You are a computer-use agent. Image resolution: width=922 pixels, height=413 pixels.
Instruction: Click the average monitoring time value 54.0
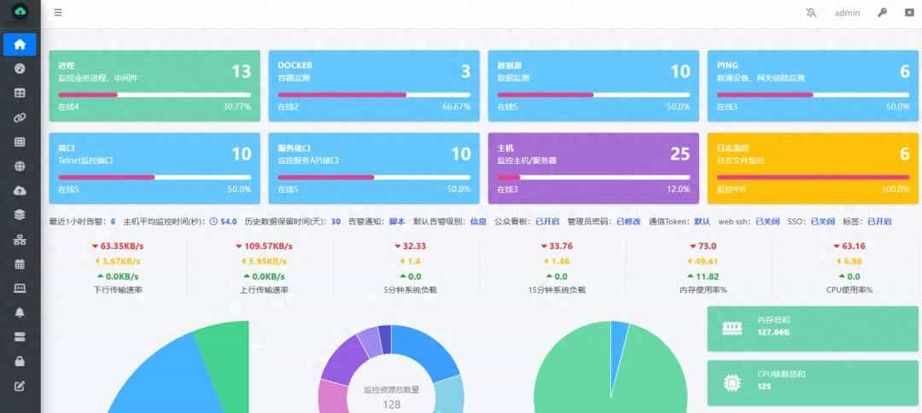pos(228,222)
